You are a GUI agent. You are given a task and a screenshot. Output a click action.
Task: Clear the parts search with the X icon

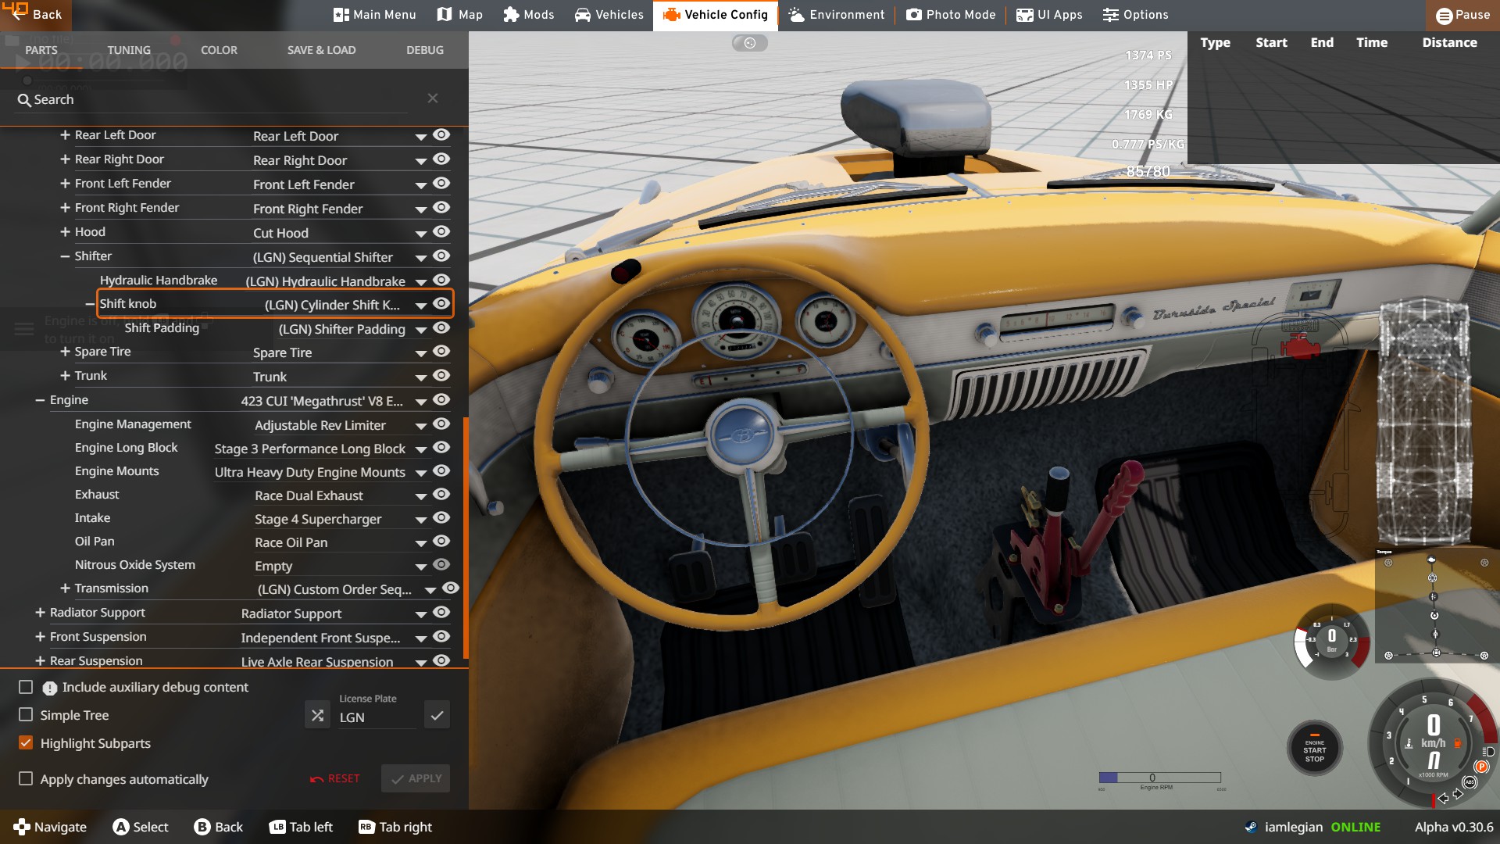433,98
